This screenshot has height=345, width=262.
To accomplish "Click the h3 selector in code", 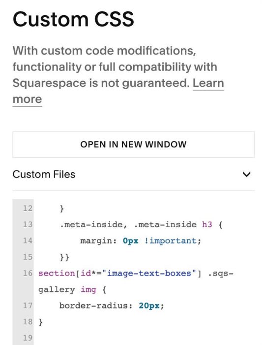I will click(207, 224).
